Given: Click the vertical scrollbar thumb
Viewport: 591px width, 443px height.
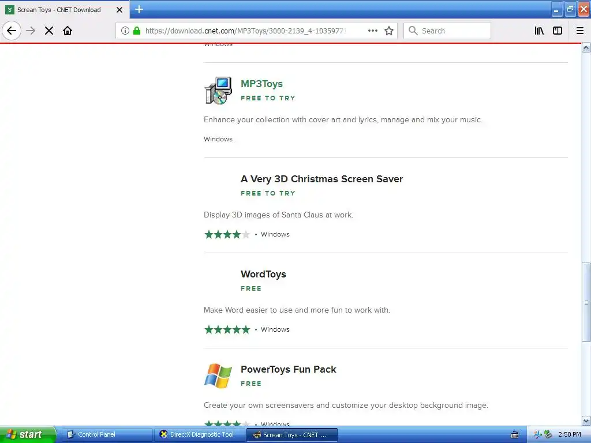Looking at the screenshot, I should 586,302.
